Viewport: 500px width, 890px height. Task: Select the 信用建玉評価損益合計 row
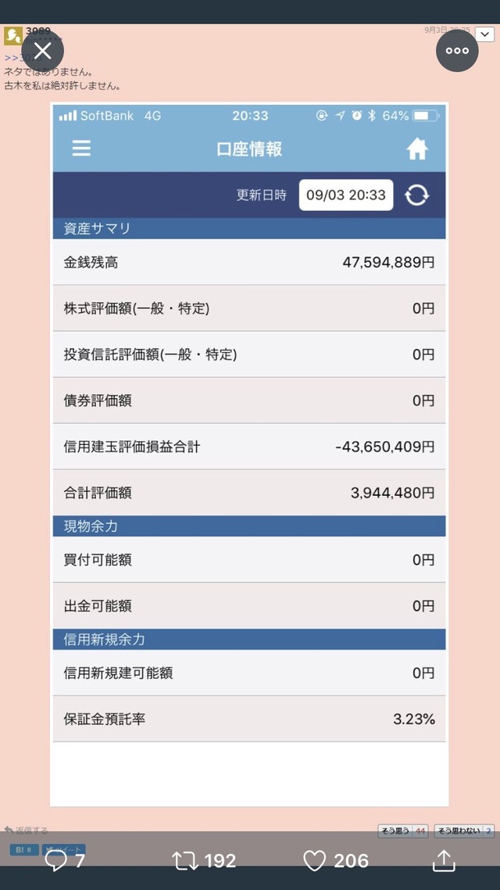(249, 447)
